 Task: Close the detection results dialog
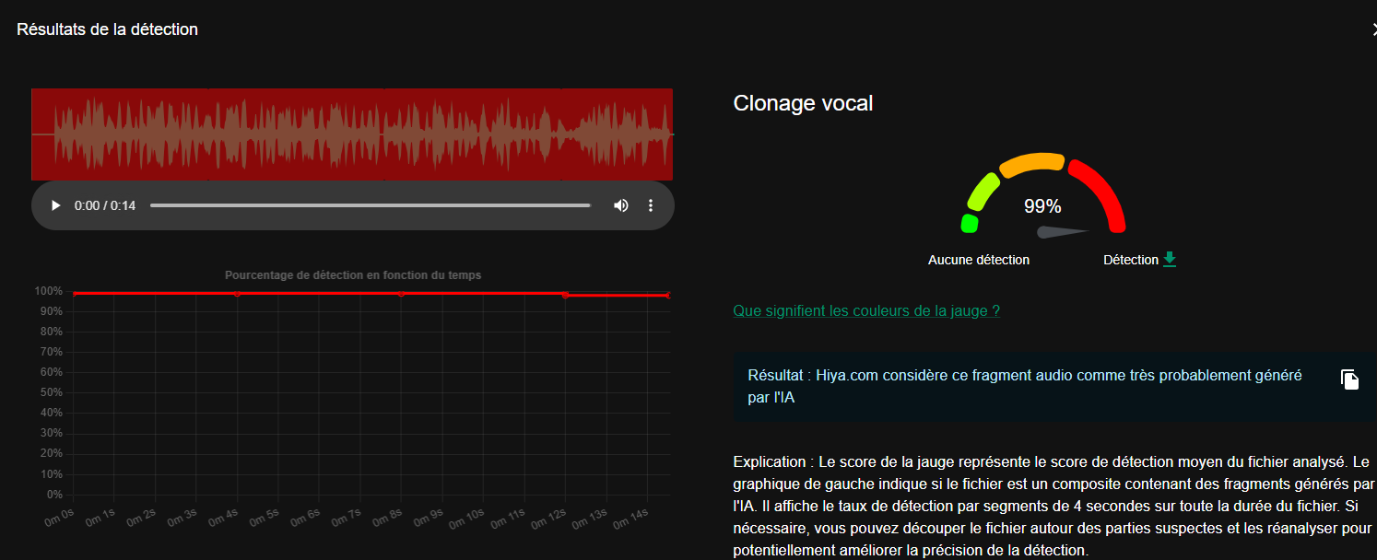pos(1373,29)
